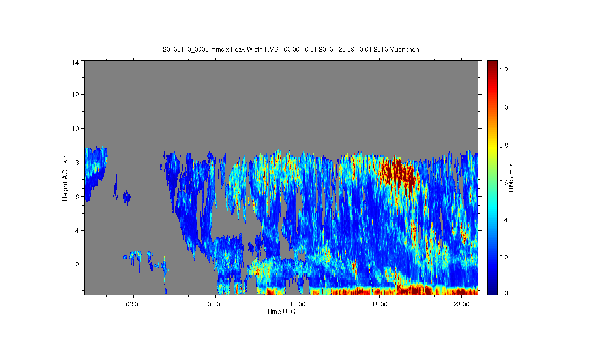Click the height tick label 8
Image resolution: width=592 pixels, height=355 pixels.
pyautogui.click(x=77, y=163)
